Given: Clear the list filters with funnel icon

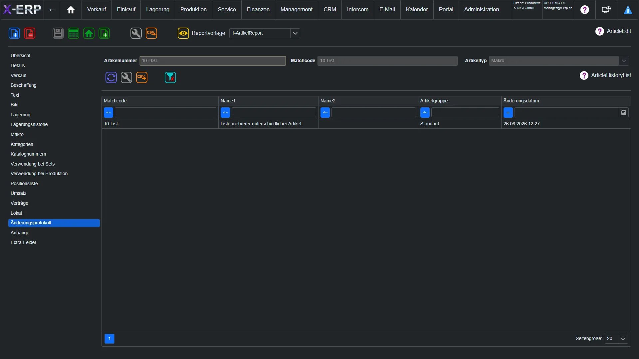Looking at the screenshot, I should coord(170,77).
